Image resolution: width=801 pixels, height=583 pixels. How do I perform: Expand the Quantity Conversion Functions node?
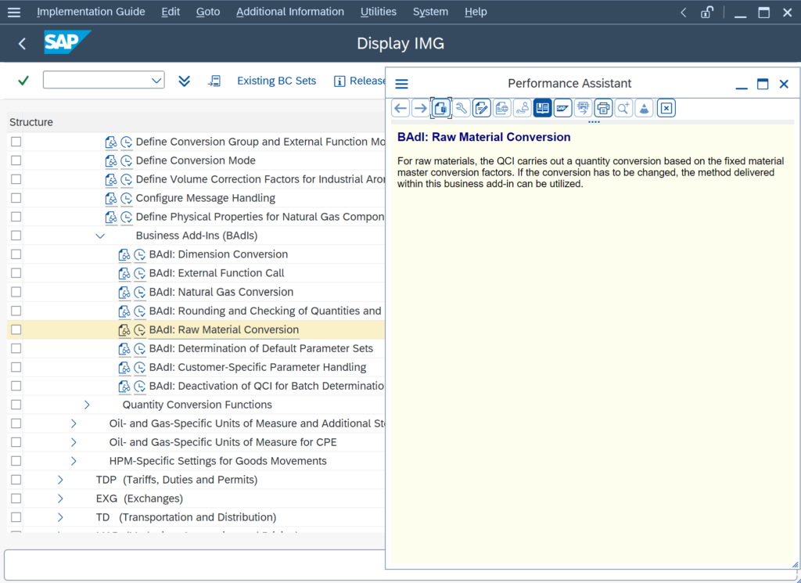click(x=87, y=405)
